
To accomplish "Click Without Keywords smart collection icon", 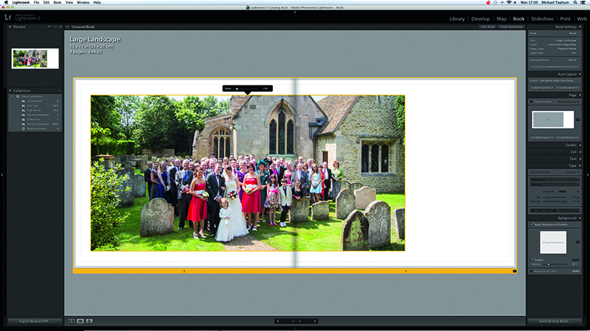I will pyautogui.click(x=24, y=124).
